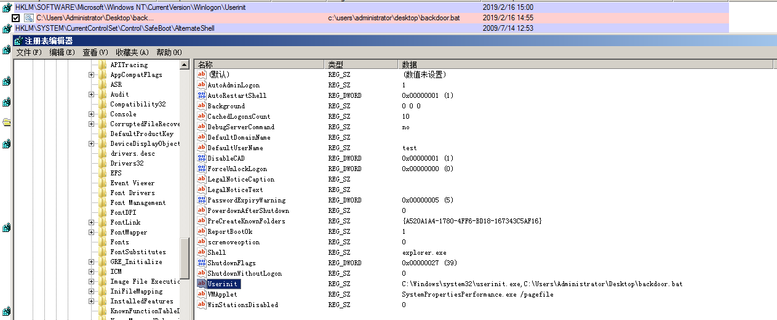Open the 收藏夹(A) menu
The height and width of the screenshot is (320, 777).
[132, 52]
